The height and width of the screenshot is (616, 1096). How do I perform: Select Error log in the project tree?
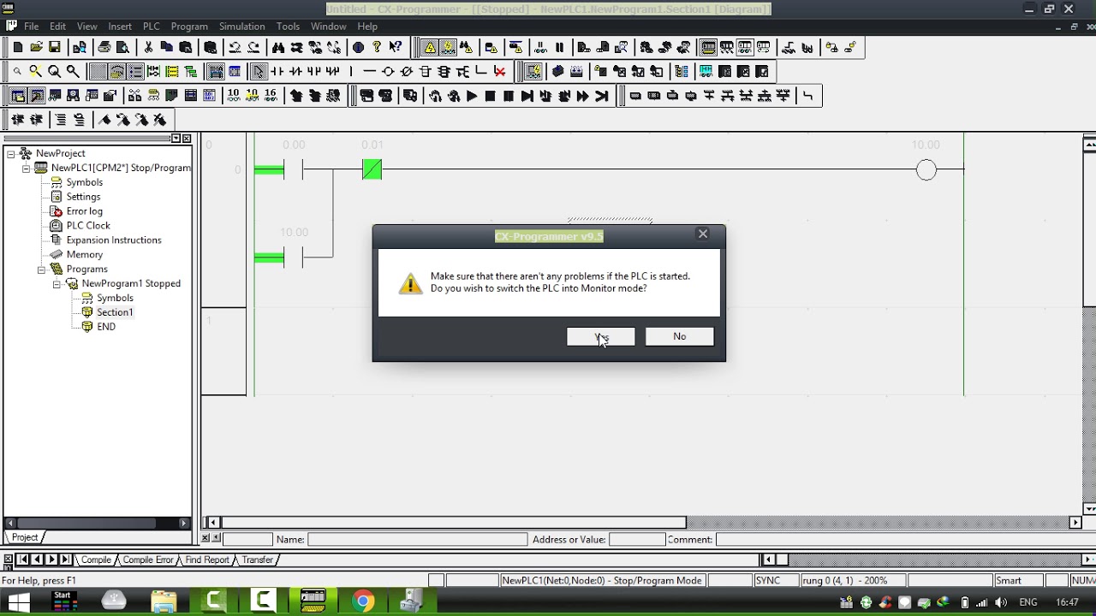pyautogui.click(x=84, y=210)
